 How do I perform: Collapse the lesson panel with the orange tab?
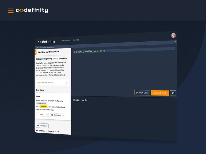pos(36,53)
